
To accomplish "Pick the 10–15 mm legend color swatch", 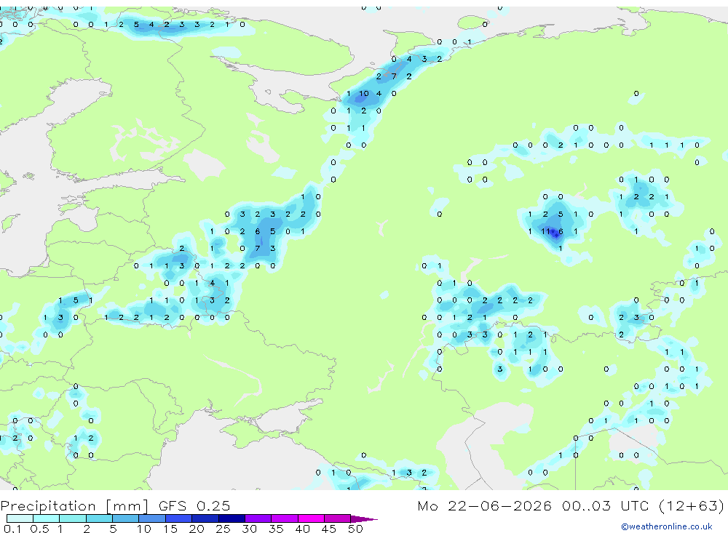I will [x=152, y=518].
